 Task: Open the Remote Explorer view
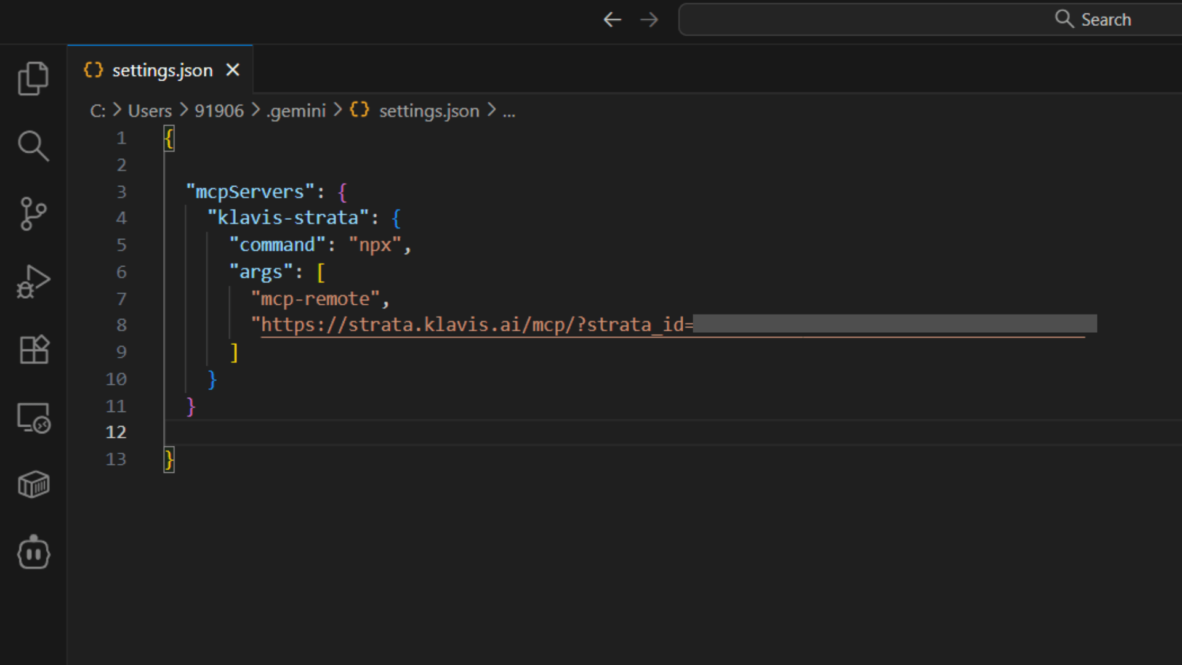(x=33, y=418)
